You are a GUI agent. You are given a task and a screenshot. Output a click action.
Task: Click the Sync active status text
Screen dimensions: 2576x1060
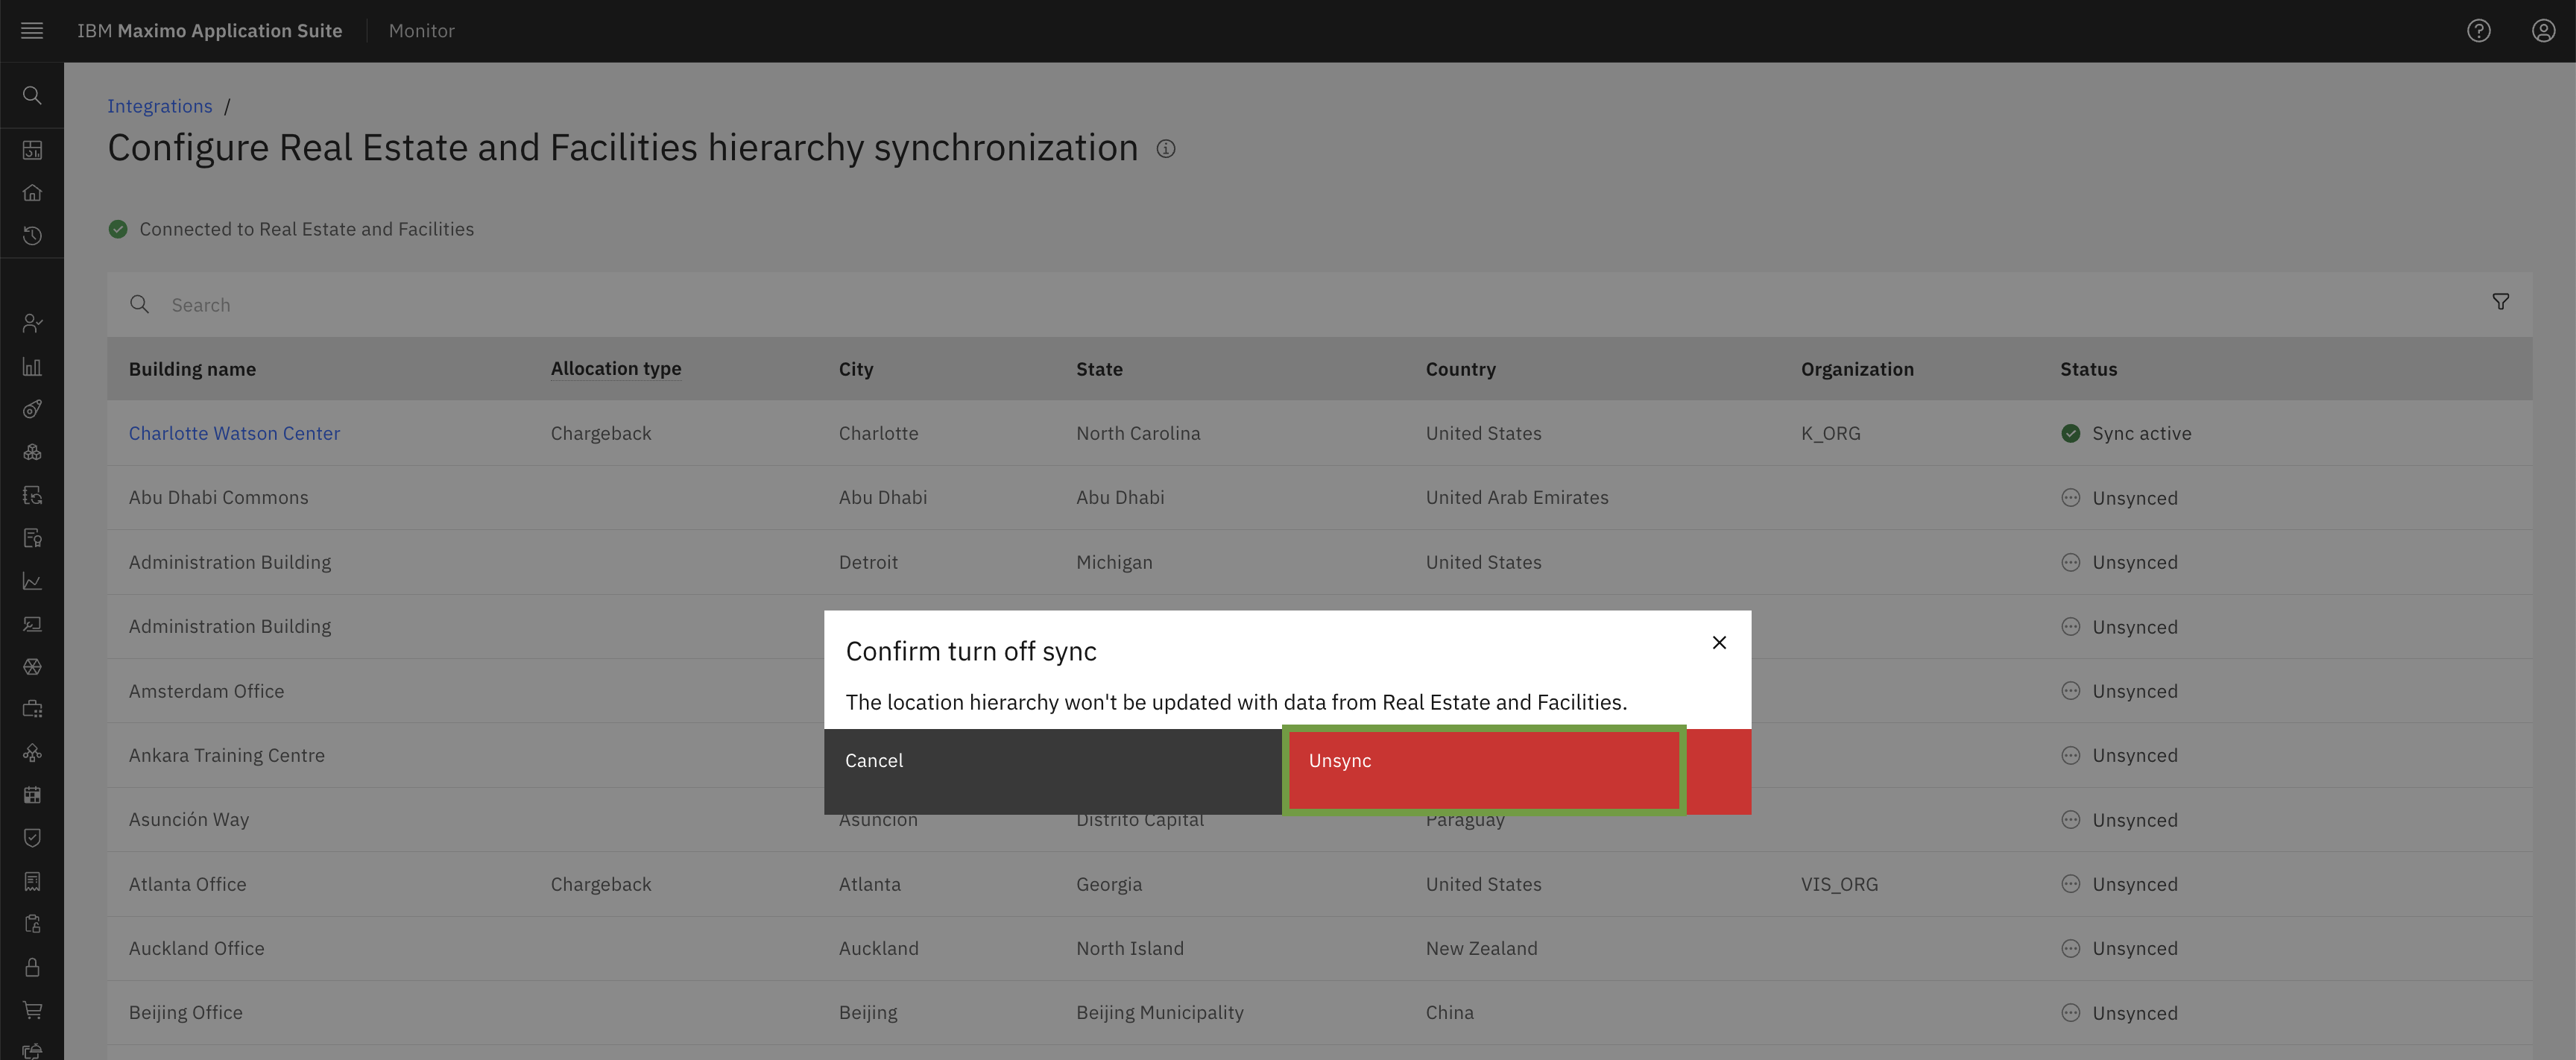2141,433
